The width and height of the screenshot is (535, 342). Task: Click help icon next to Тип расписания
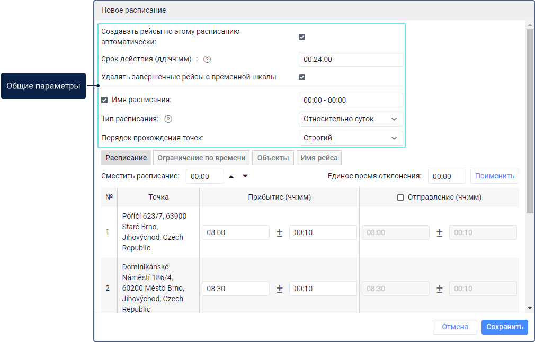tap(168, 119)
